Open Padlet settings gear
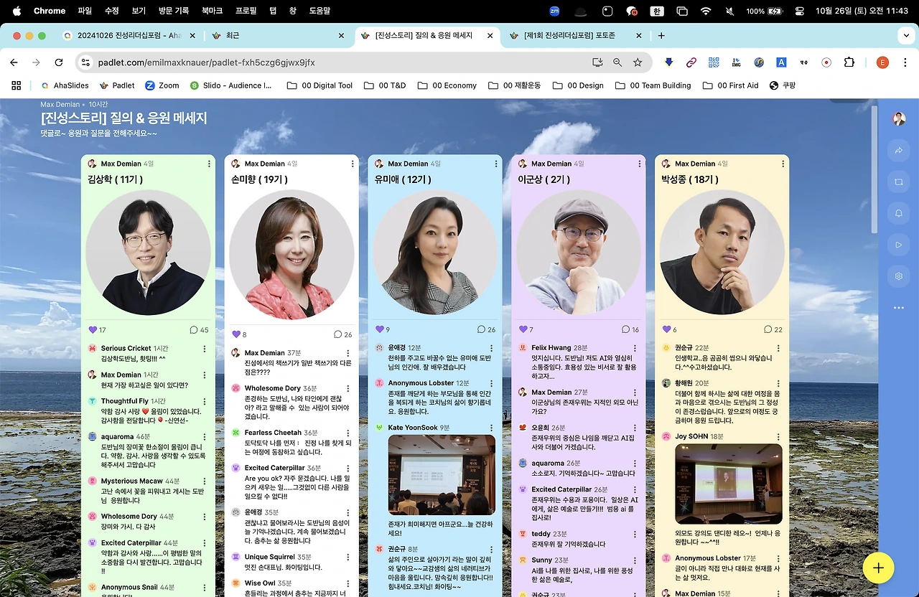This screenshot has width=919, height=597. click(898, 276)
